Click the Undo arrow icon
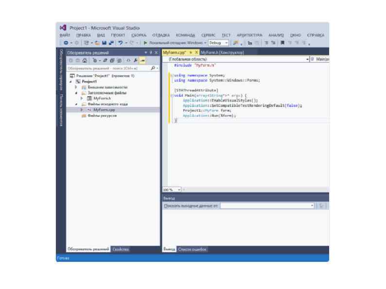The image size is (386, 289). [121, 43]
